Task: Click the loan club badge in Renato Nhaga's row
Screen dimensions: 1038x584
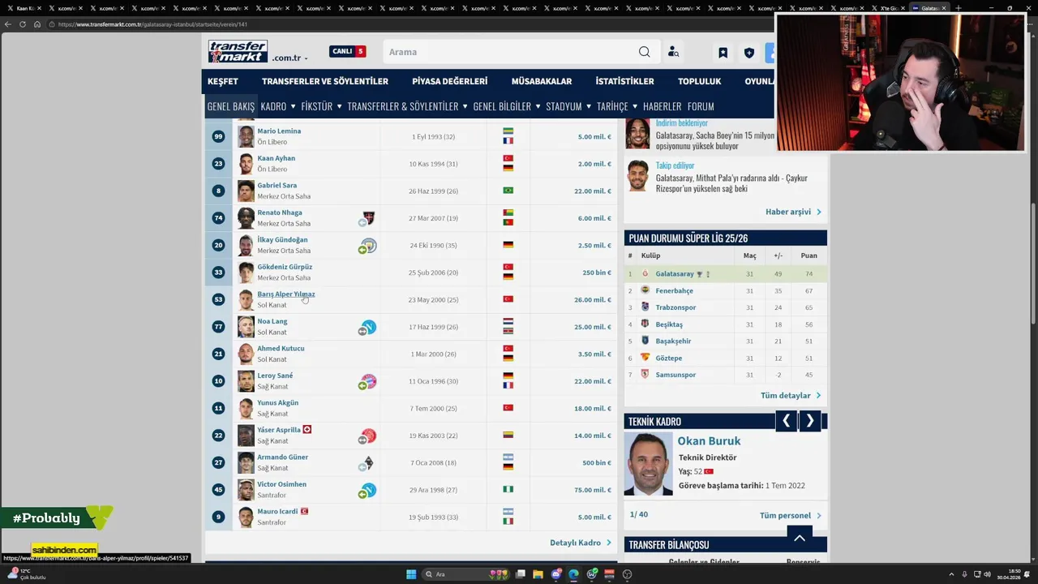Action: 368,218
